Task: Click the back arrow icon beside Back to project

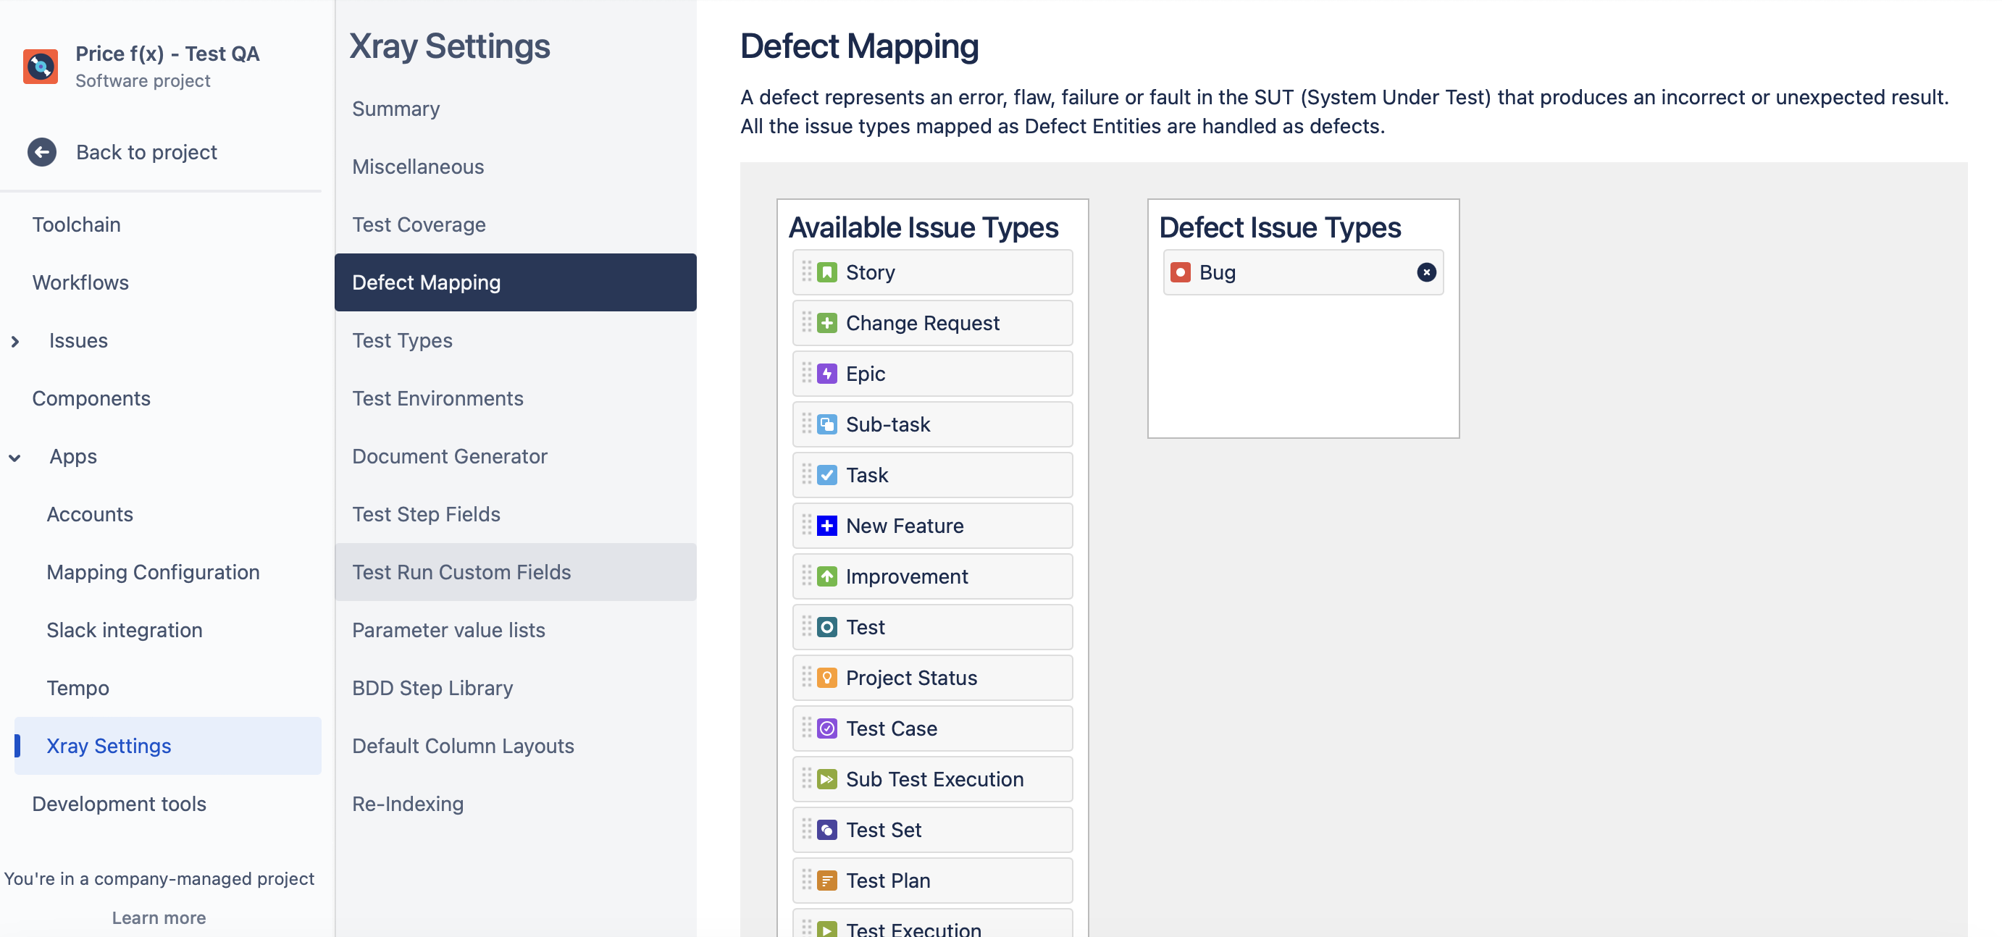Action: pos(42,152)
